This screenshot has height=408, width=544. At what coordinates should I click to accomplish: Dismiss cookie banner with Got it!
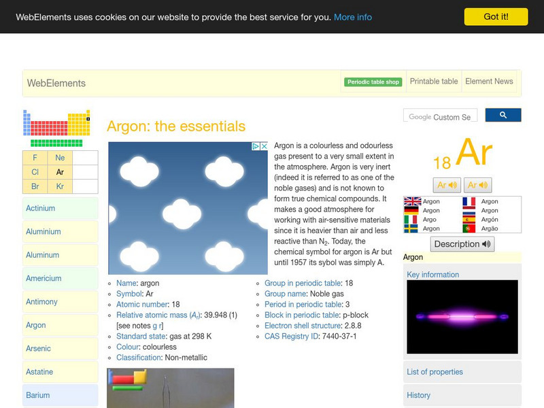pyautogui.click(x=496, y=16)
